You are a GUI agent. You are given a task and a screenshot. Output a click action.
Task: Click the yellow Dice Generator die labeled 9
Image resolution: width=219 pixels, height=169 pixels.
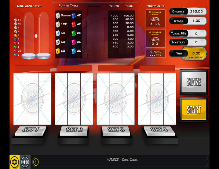(16, 35)
